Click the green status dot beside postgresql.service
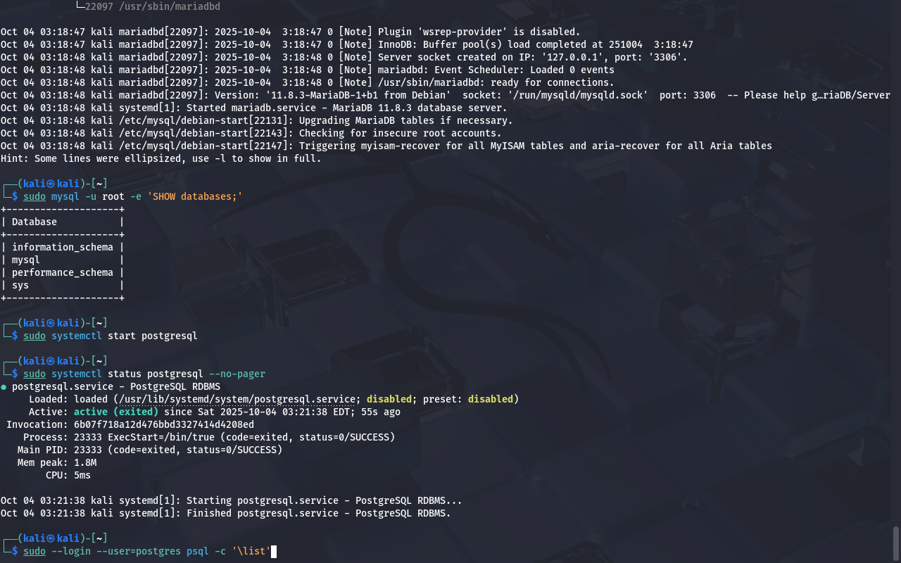 coord(4,387)
